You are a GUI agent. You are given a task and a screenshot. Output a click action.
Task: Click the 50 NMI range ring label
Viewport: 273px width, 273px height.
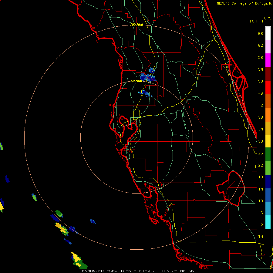tap(136, 81)
